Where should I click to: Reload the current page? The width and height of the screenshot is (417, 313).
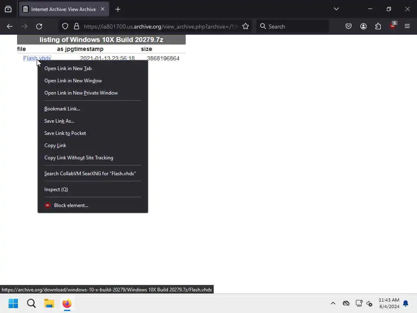tap(39, 26)
